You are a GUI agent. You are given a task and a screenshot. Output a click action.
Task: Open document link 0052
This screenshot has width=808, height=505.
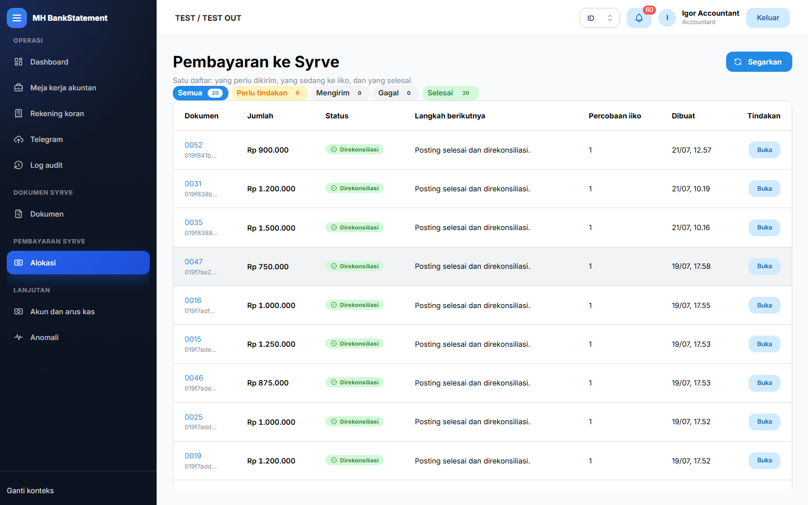pos(194,145)
